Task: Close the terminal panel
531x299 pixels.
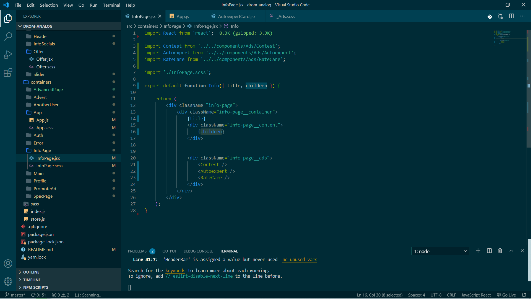Action: click(x=522, y=251)
